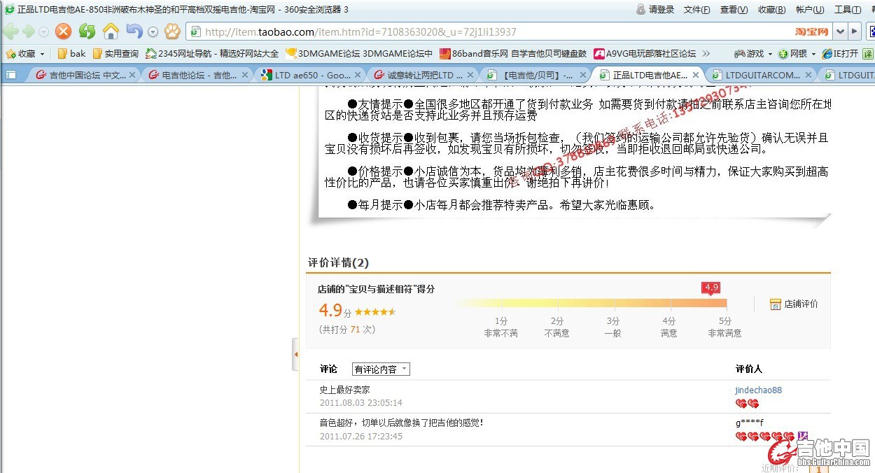Click the green forward navigation arrow
This screenshot has width=875, height=473.
pos(28,31)
